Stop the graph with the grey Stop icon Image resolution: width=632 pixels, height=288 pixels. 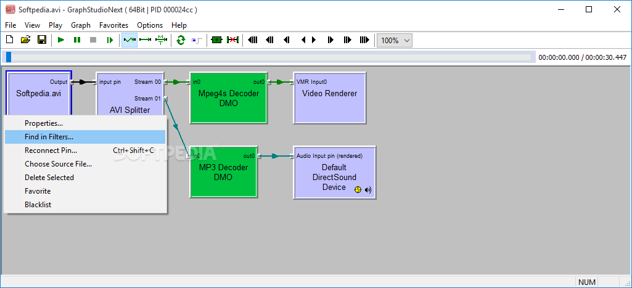93,40
